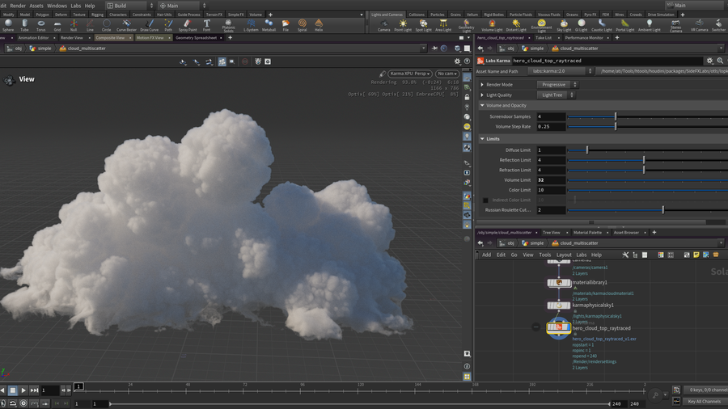Select the Draw Curve tool
728x409 pixels.
coord(149,25)
